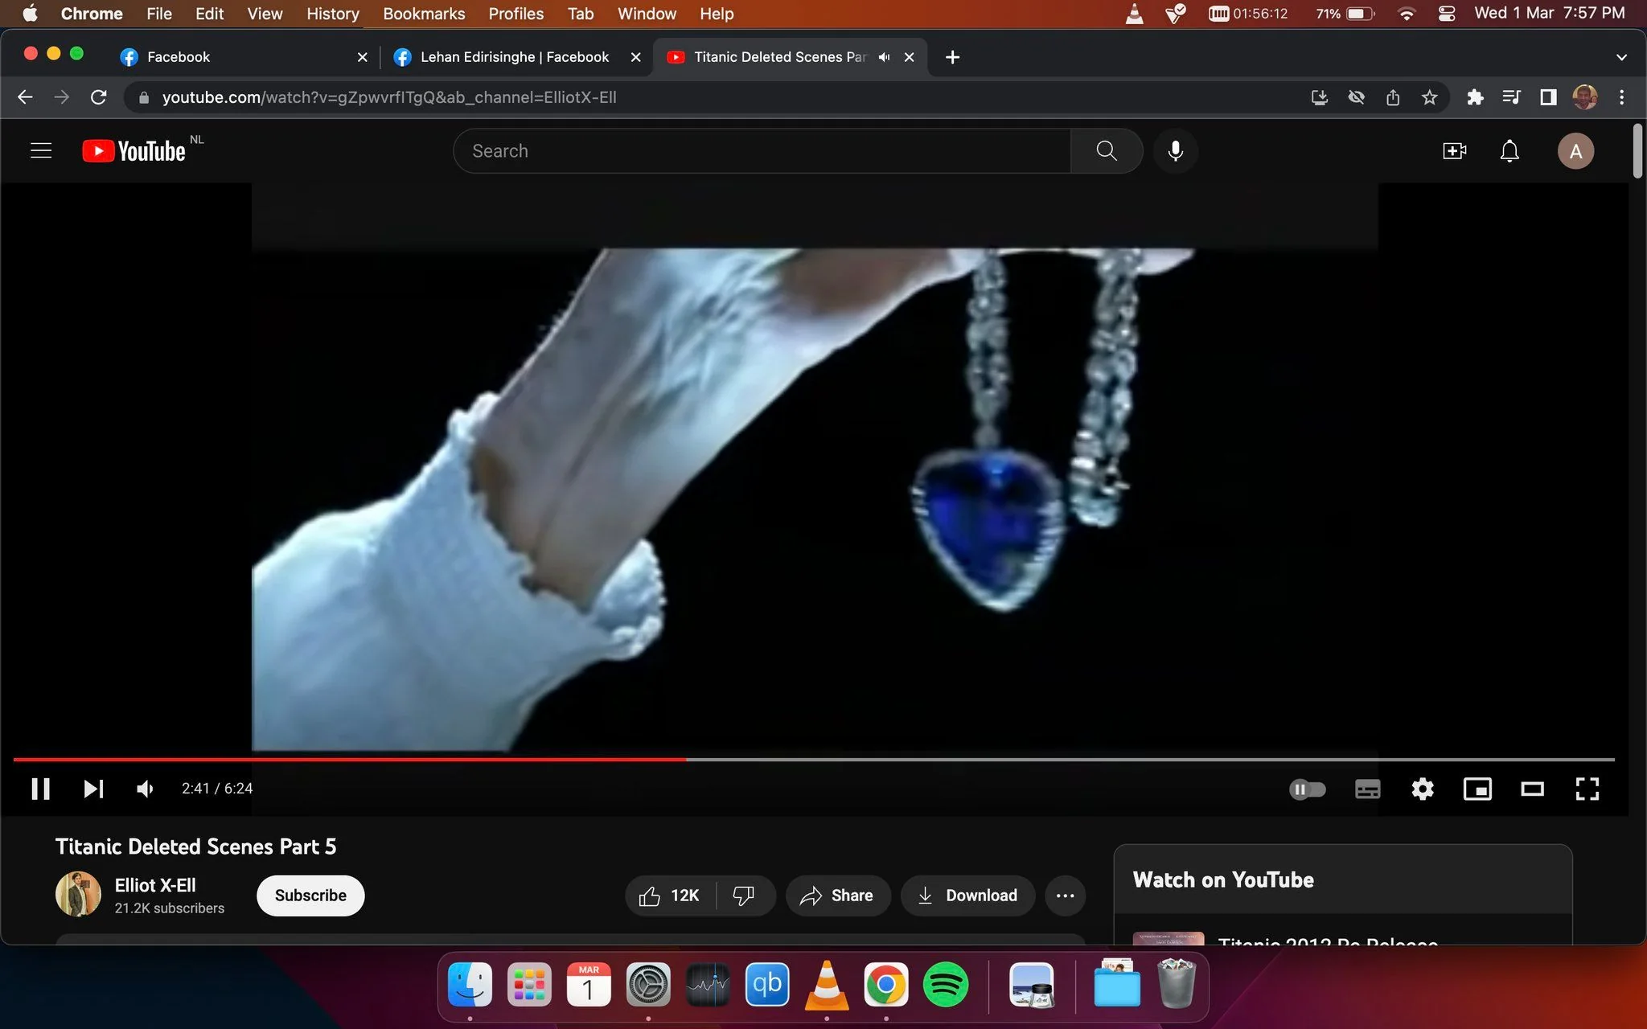Switch to Lehan Edirisinghe Facebook tab

515,57
